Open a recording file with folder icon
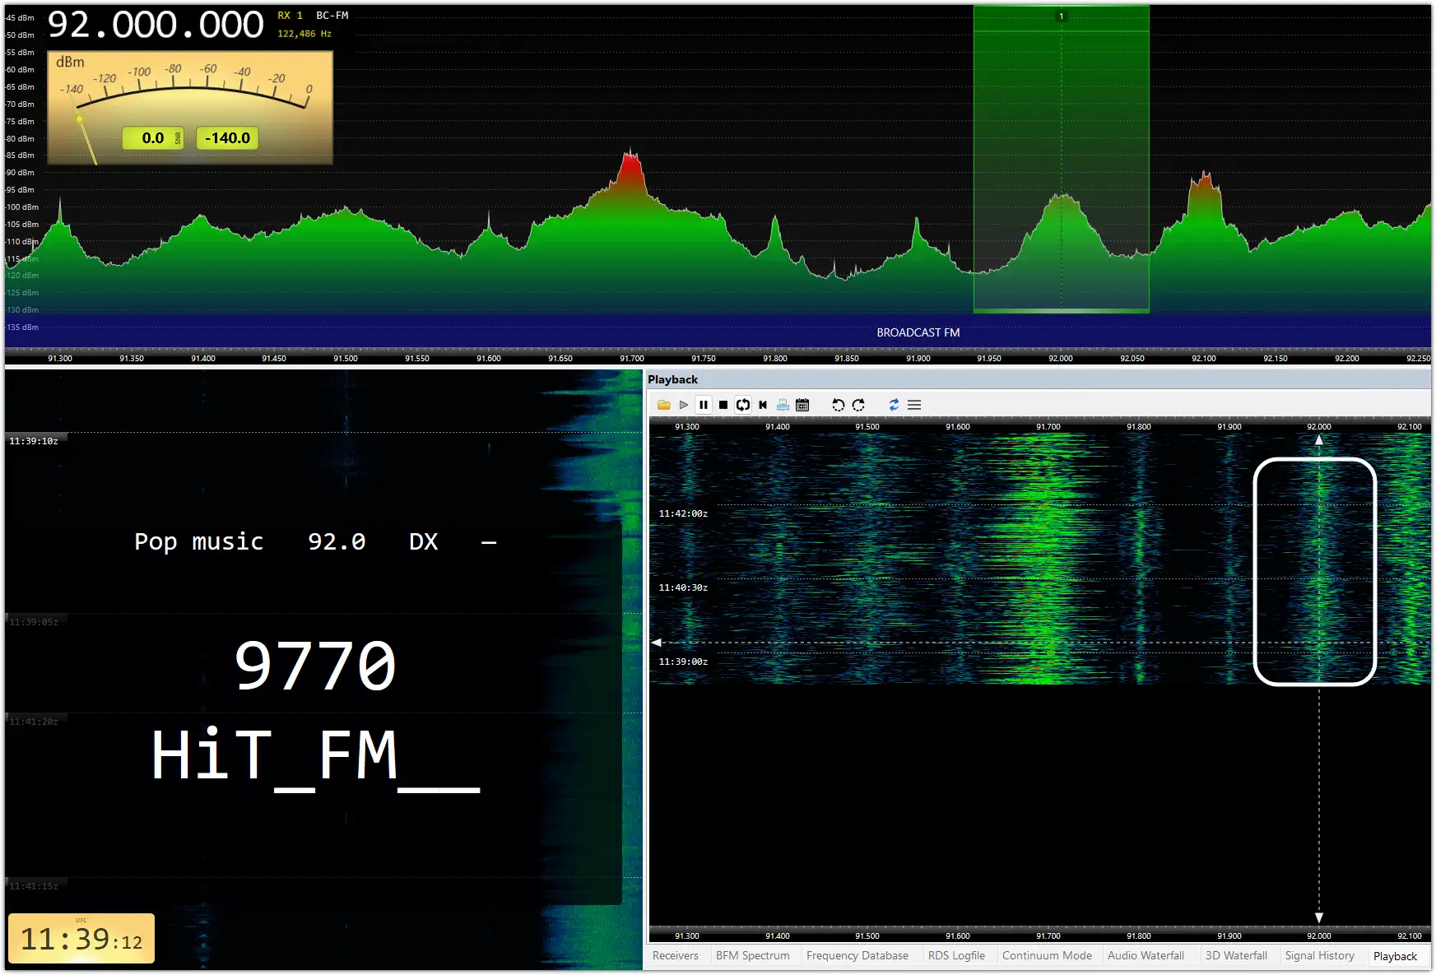This screenshot has height=975, width=1436. [663, 405]
